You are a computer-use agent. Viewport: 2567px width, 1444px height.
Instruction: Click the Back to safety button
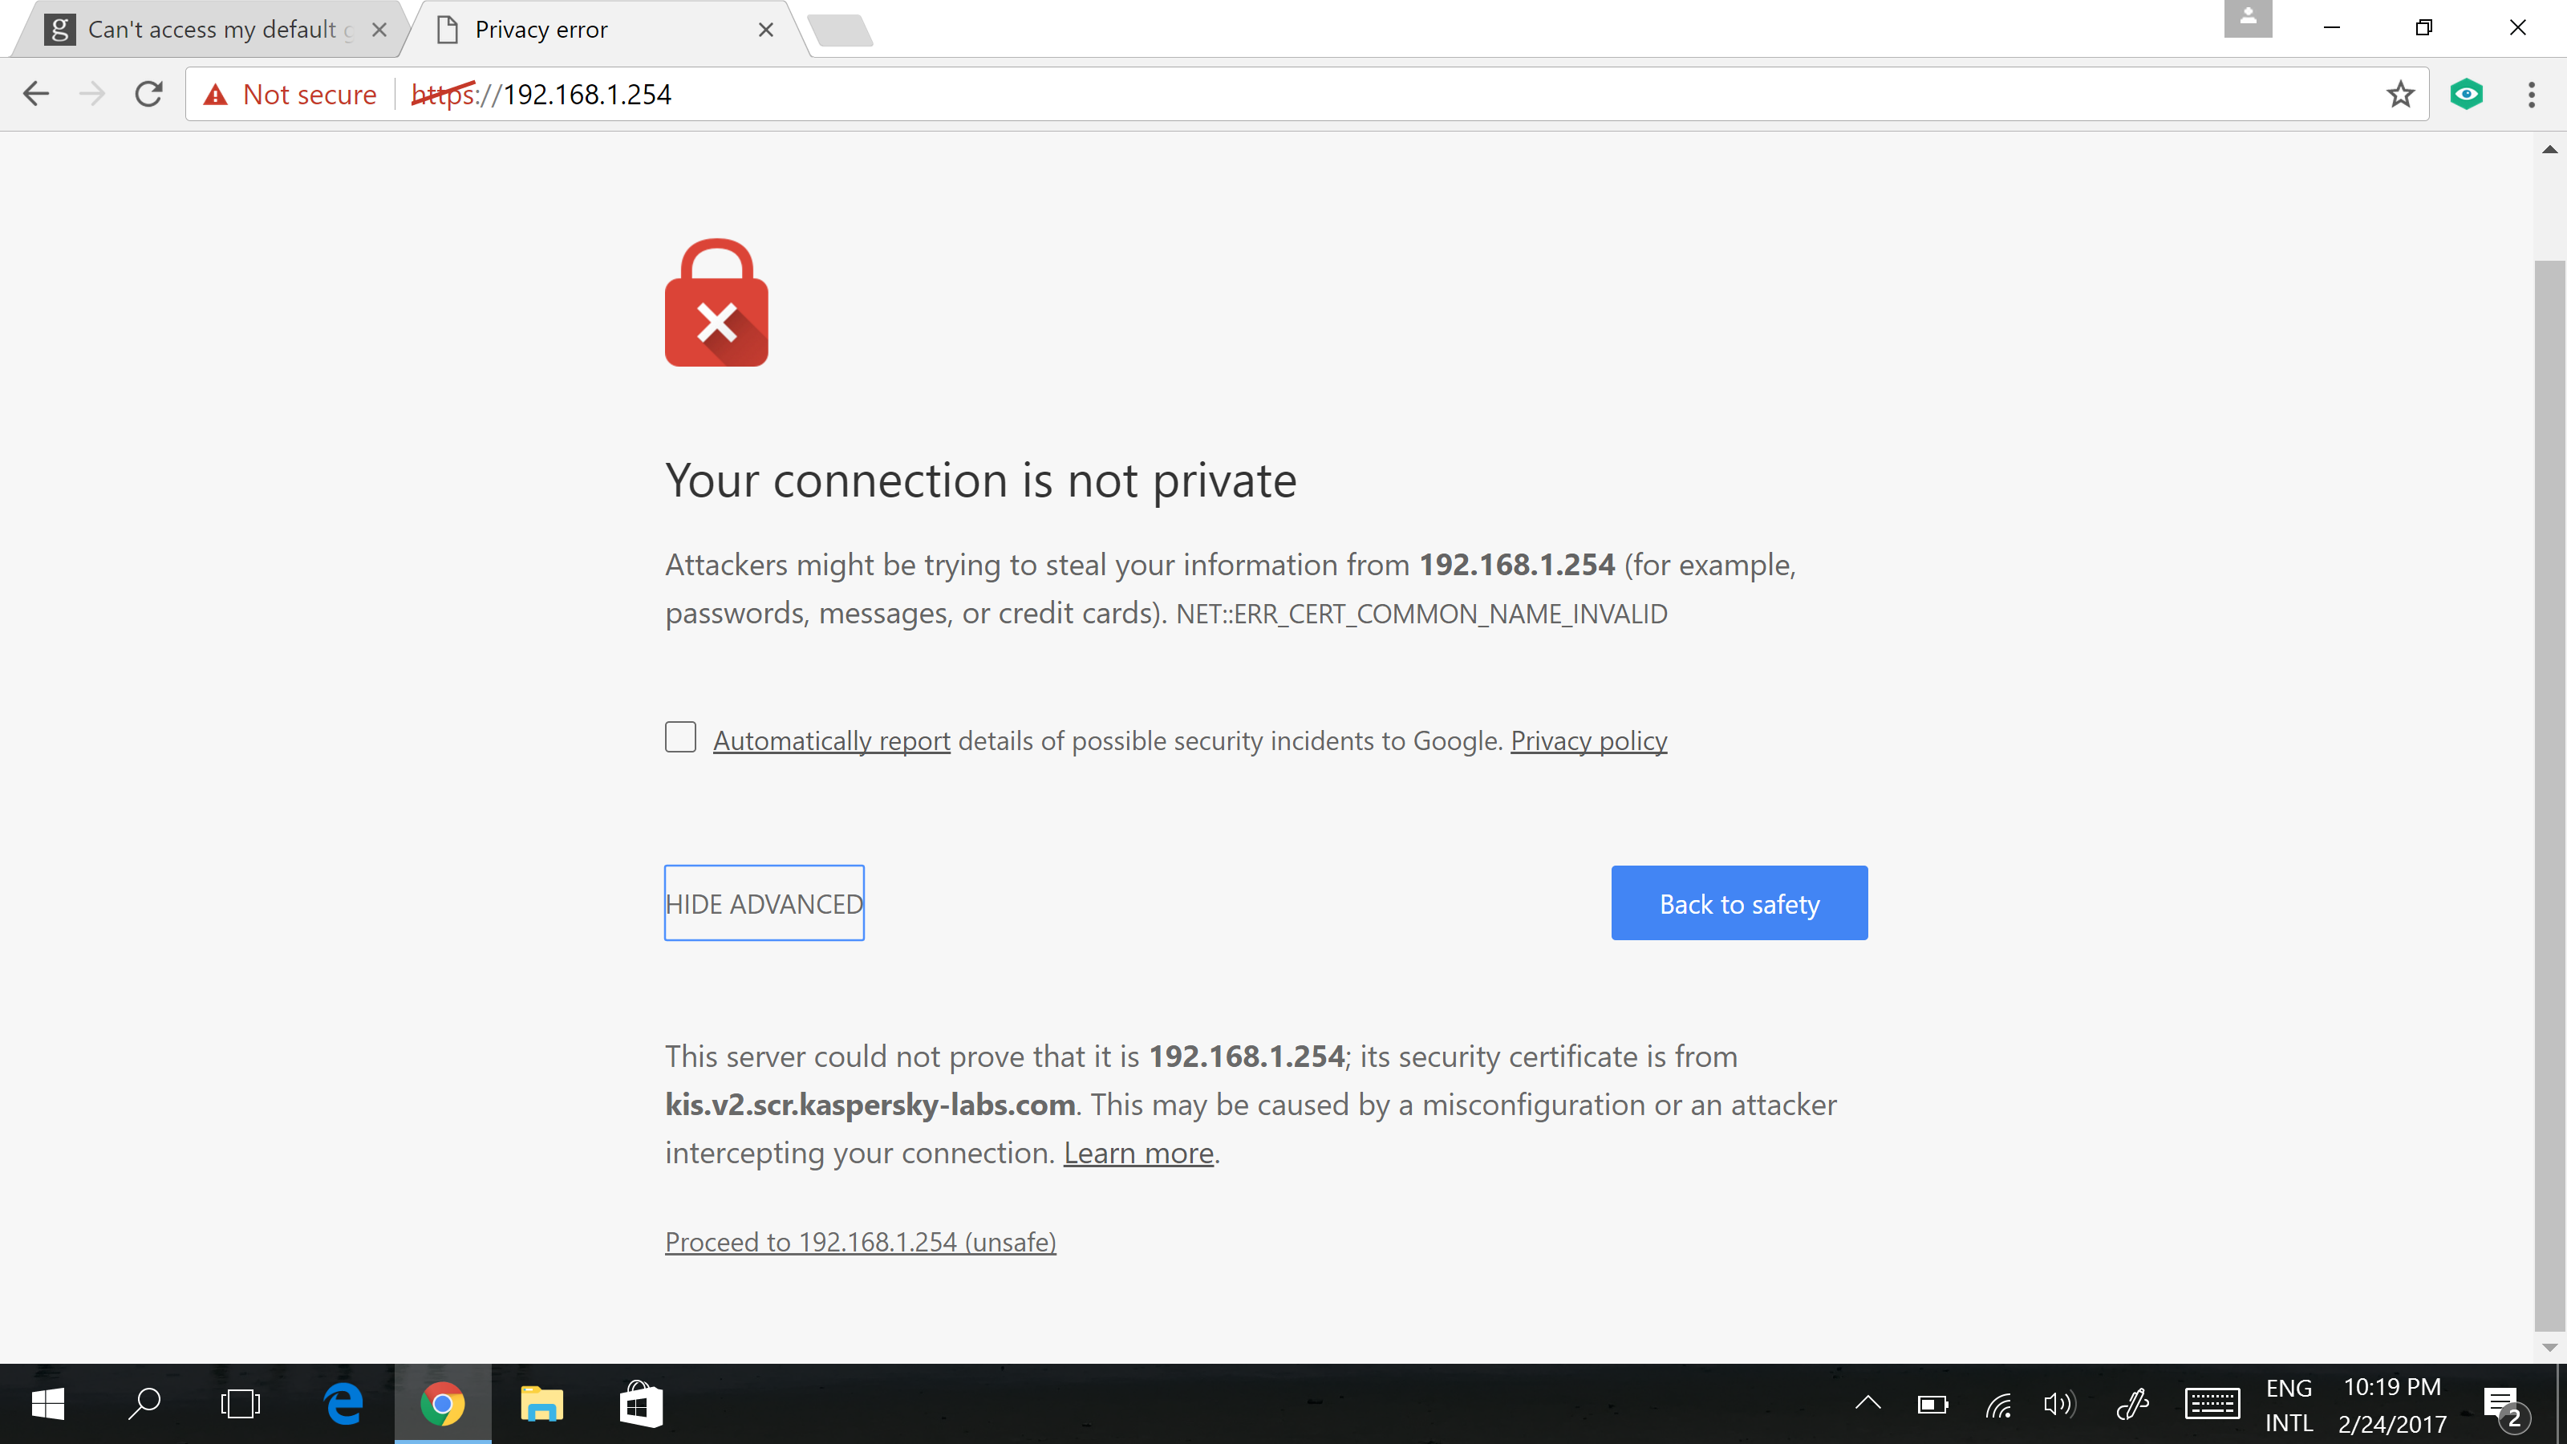(x=1739, y=902)
